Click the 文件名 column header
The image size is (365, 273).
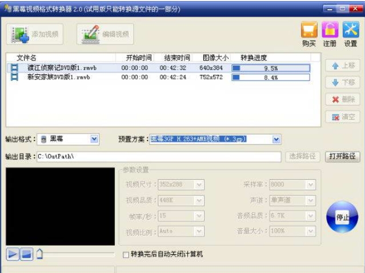61,58
